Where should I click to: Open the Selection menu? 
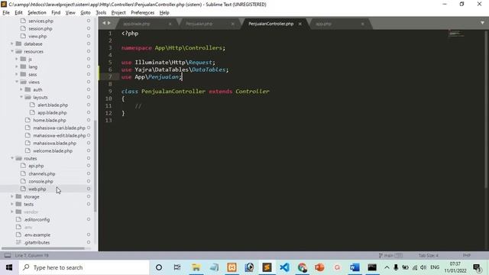(x=37, y=12)
